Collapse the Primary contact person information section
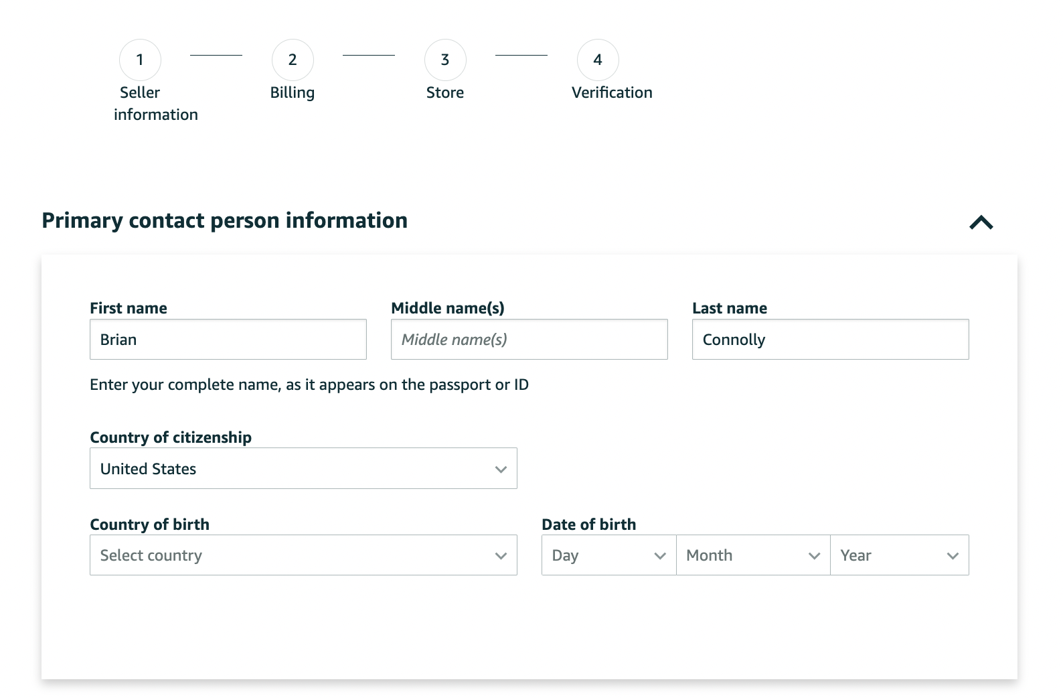 point(981,222)
